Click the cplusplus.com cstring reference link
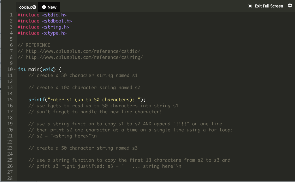Image resolution: width=295 pixels, height=182 pixels. pos(81,57)
